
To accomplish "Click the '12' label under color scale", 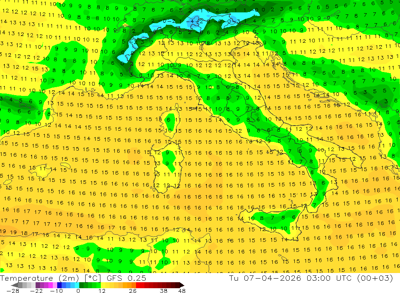I will click(102, 291).
